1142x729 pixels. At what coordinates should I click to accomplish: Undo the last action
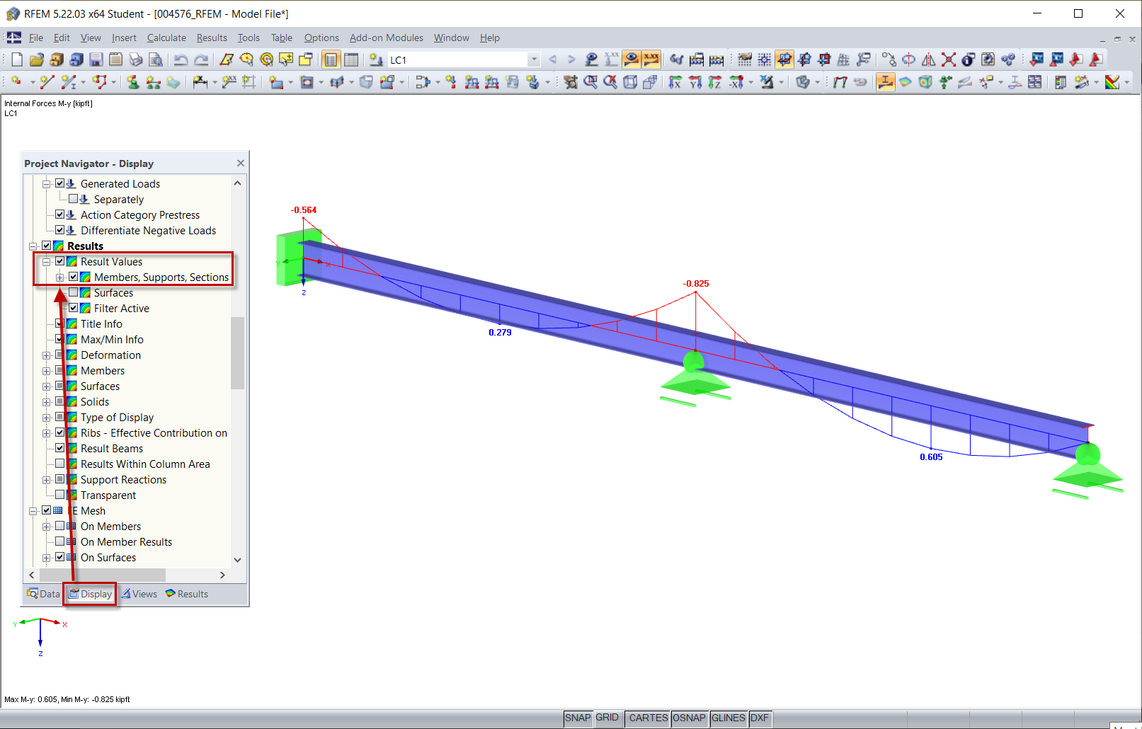181,59
